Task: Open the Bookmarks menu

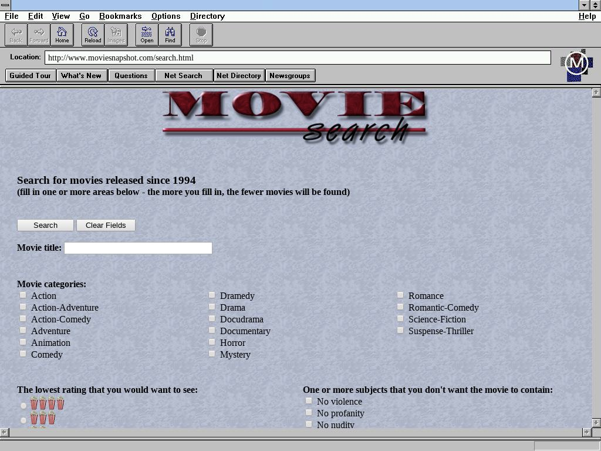Action: point(120,16)
